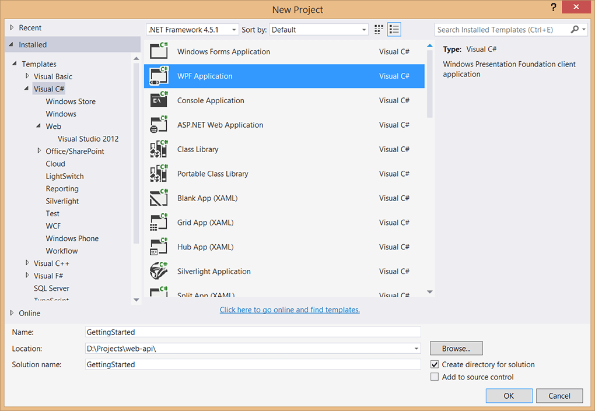The width and height of the screenshot is (595, 411).
Task: Switch to small icons view
Action: (x=379, y=30)
